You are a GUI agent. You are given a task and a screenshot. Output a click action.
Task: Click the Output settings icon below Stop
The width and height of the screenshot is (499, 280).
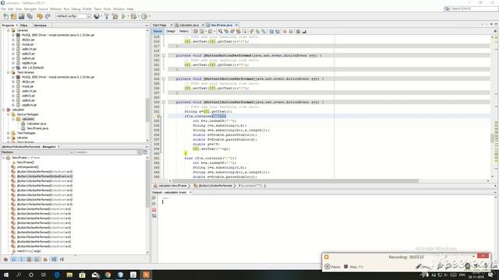tap(154, 216)
